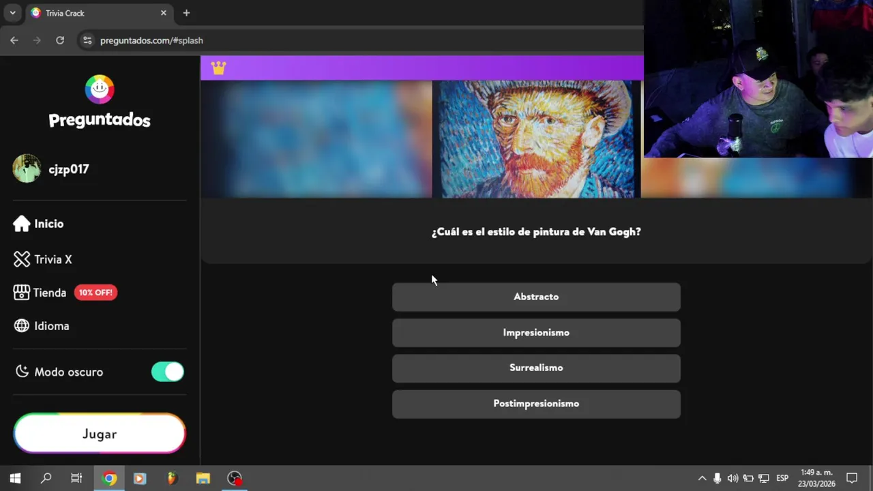
Task: Open the media player taskbar icon
Action: 140,478
